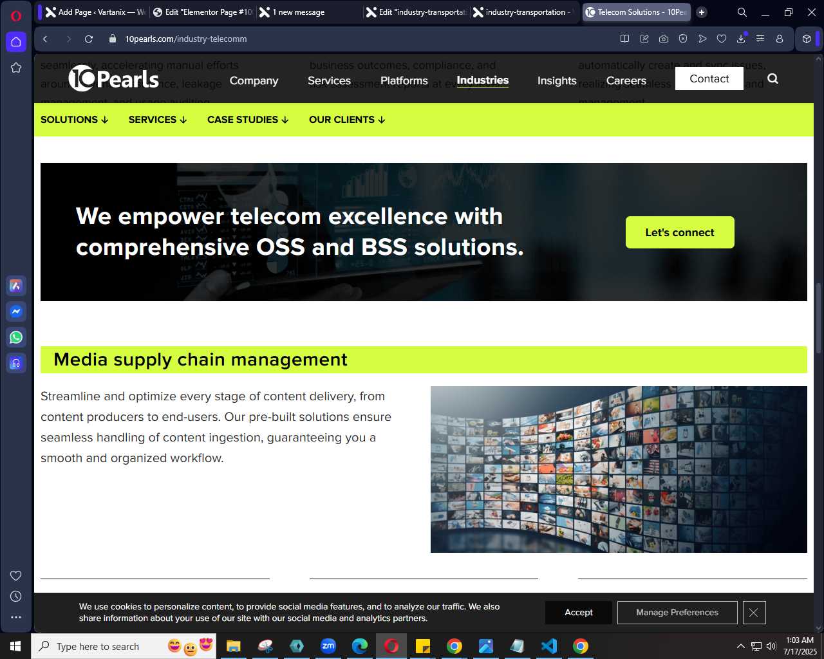Accept the cookies
Viewport: 824px width, 659px height.
click(x=579, y=613)
